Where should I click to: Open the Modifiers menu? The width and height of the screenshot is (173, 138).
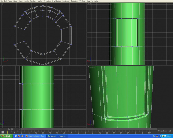(33, 1)
